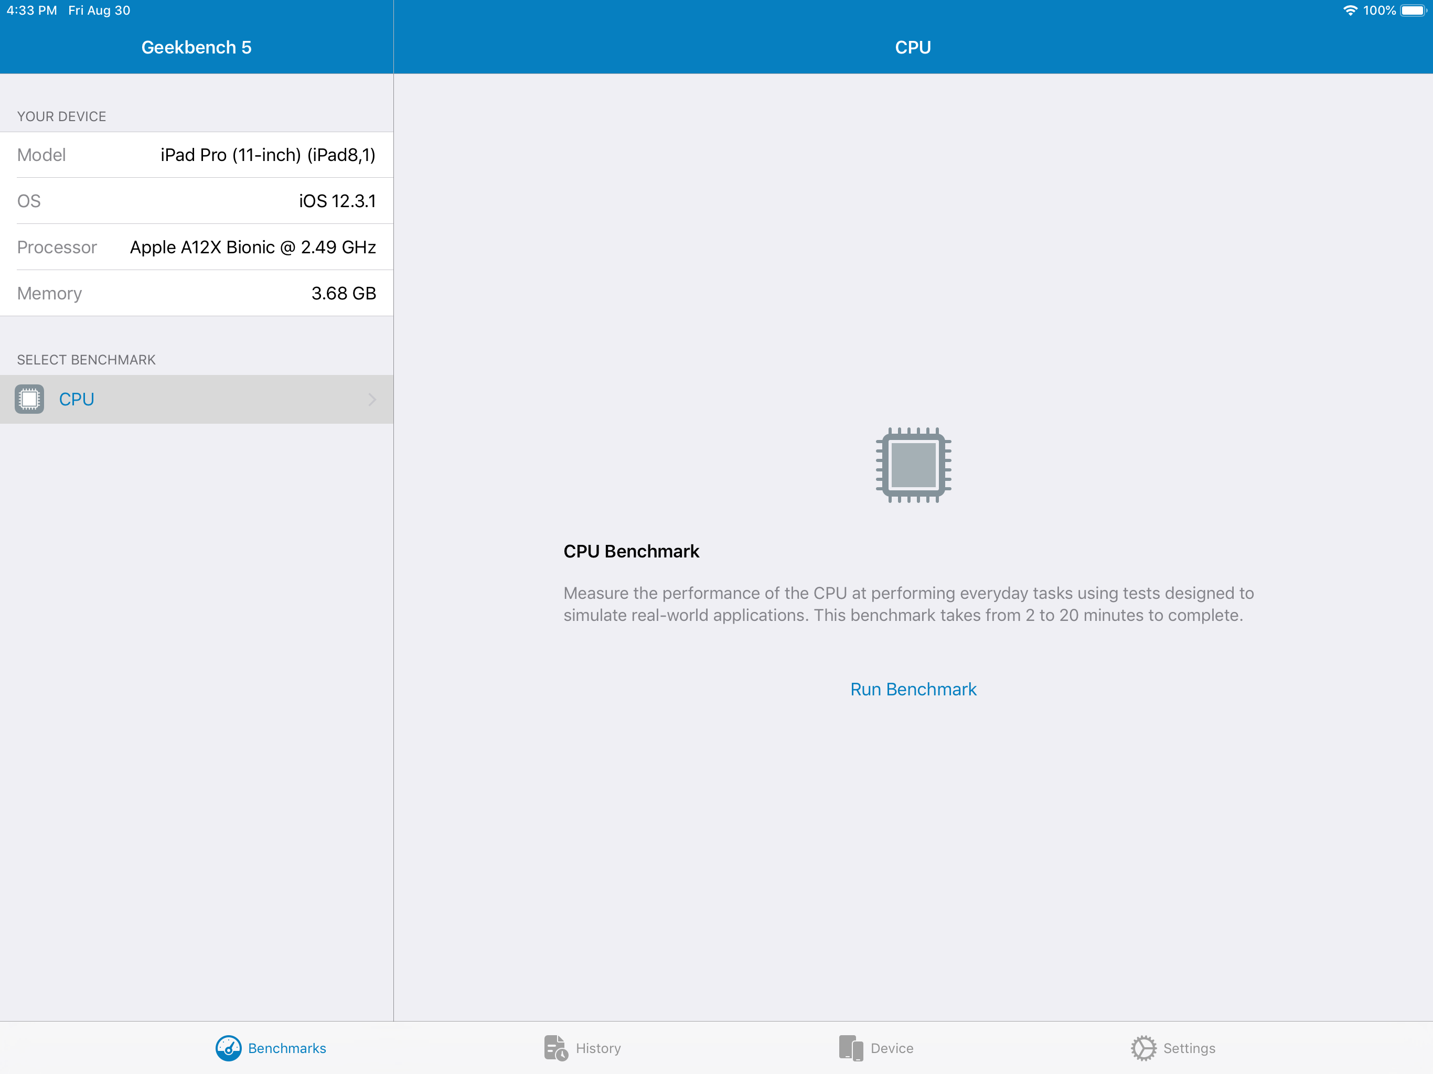The height and width of the screenshot is (1074, 1433).
Task: Tap the Benchmarks gauge icon
Action: [228, 1047]
